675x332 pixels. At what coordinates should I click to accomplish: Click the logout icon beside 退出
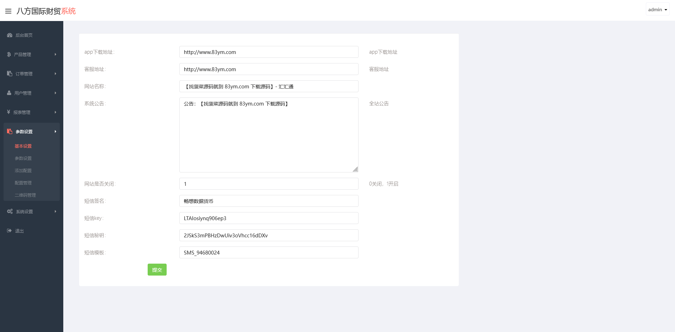click(x=9, y=231)
